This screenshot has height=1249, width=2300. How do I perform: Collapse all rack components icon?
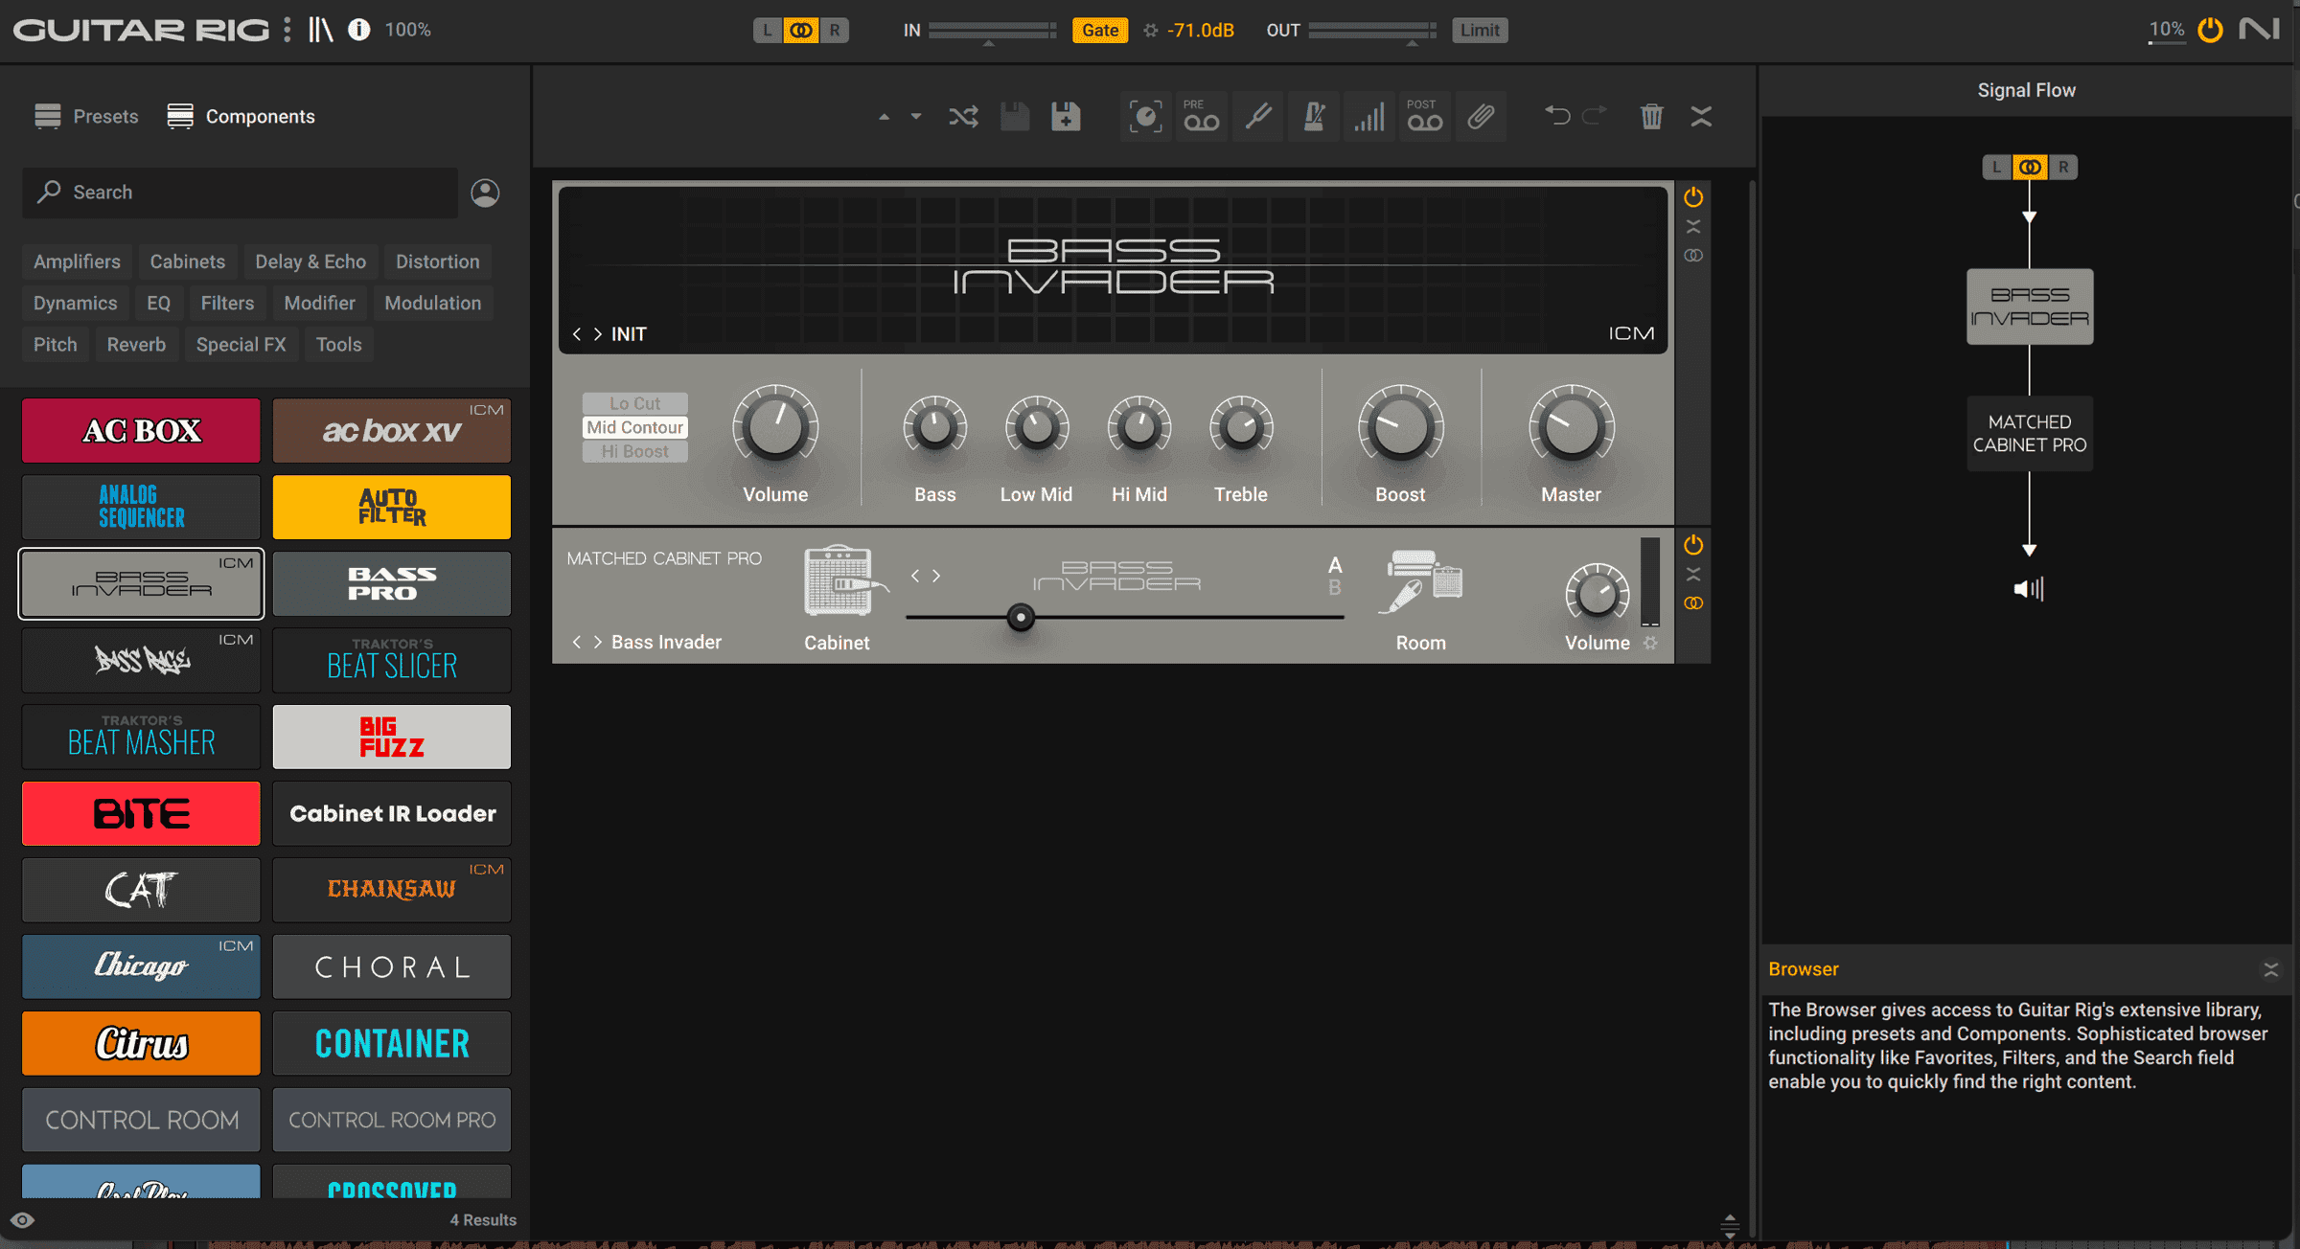pyautogui.click(x=1701, y=117)
